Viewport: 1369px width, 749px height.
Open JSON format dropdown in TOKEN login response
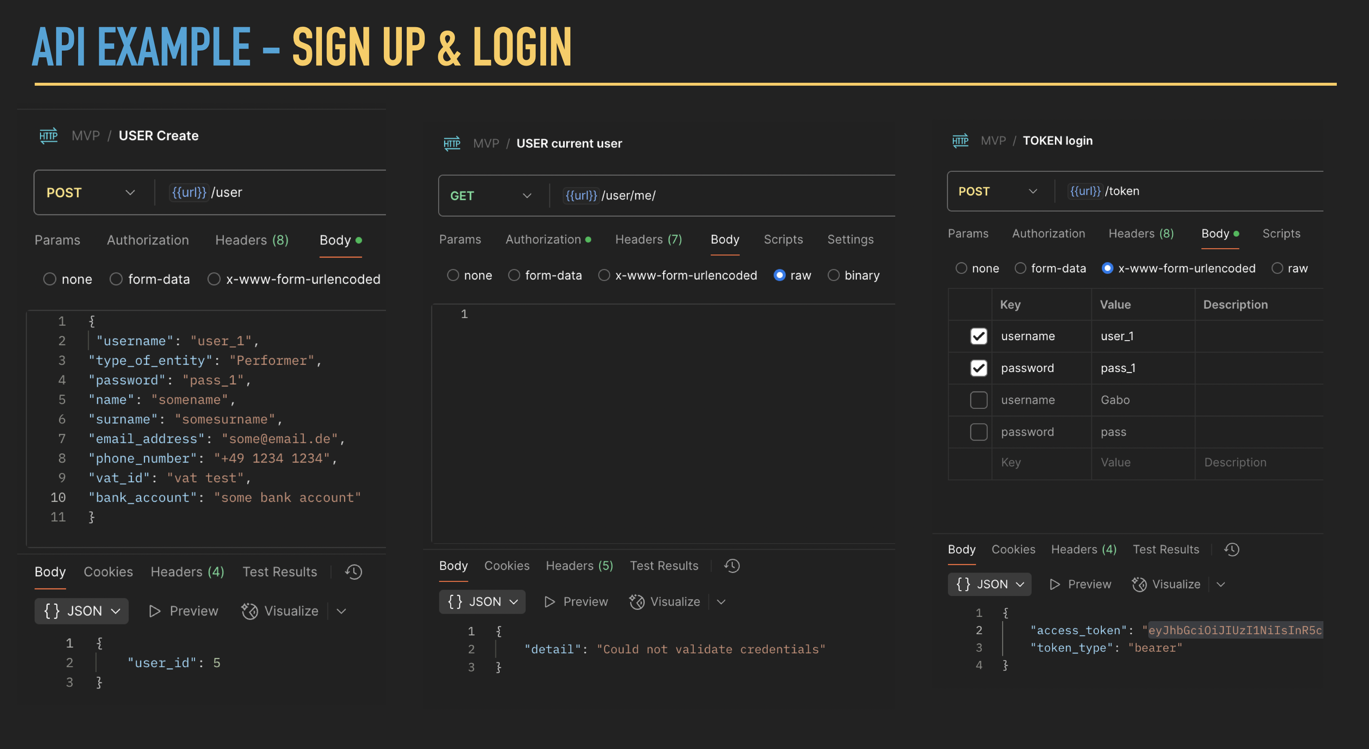(990, 584)
